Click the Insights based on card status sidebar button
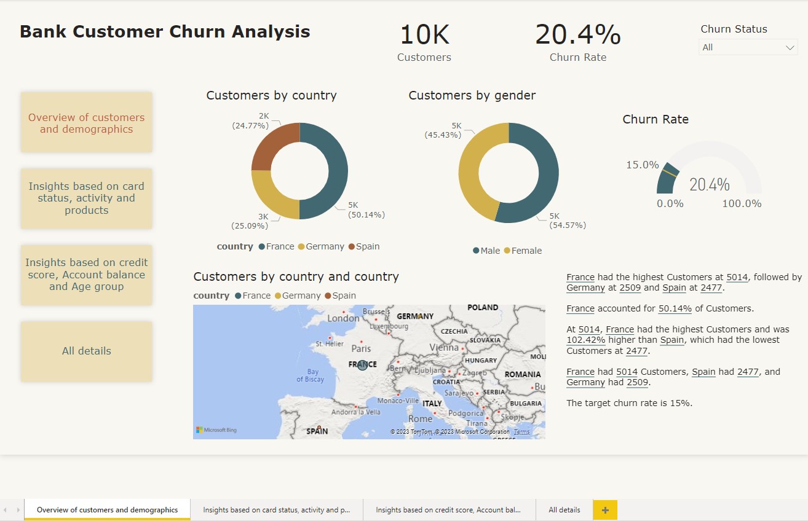The width and height of the screenshot is (808, 521). pyautogui.click(x=86, y=198)
